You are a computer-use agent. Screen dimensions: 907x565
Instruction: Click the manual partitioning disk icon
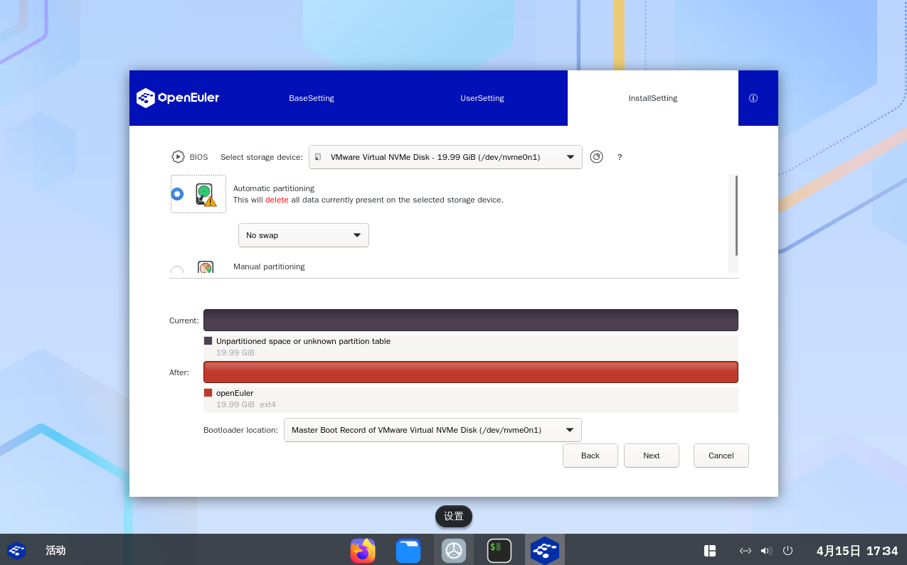click(x=206, y=267)
